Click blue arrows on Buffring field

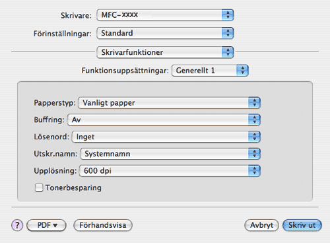click(254, 120)
